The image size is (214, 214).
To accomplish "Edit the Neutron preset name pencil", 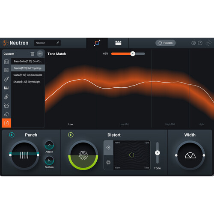I will tap(58, 43).
